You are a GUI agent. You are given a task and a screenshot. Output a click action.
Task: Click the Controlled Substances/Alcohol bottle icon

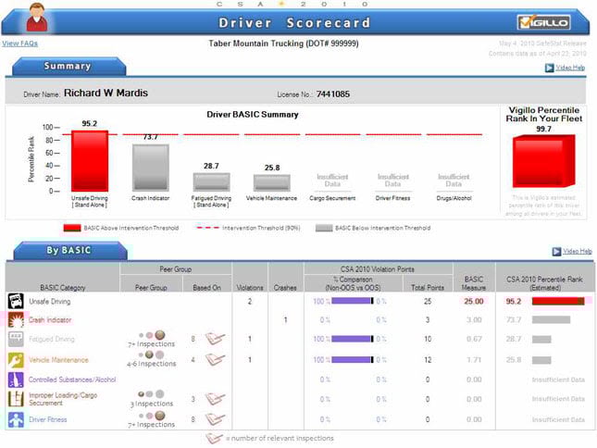(x=16, y=380)
